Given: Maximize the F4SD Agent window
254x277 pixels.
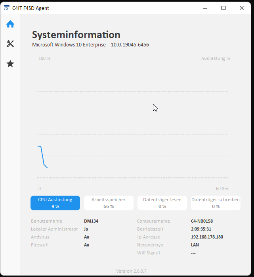Looking at the screenshot, I should [x=223, y=8].
